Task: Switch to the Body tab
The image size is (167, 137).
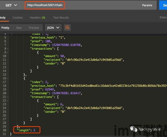Action: click(x=3, y=18)
